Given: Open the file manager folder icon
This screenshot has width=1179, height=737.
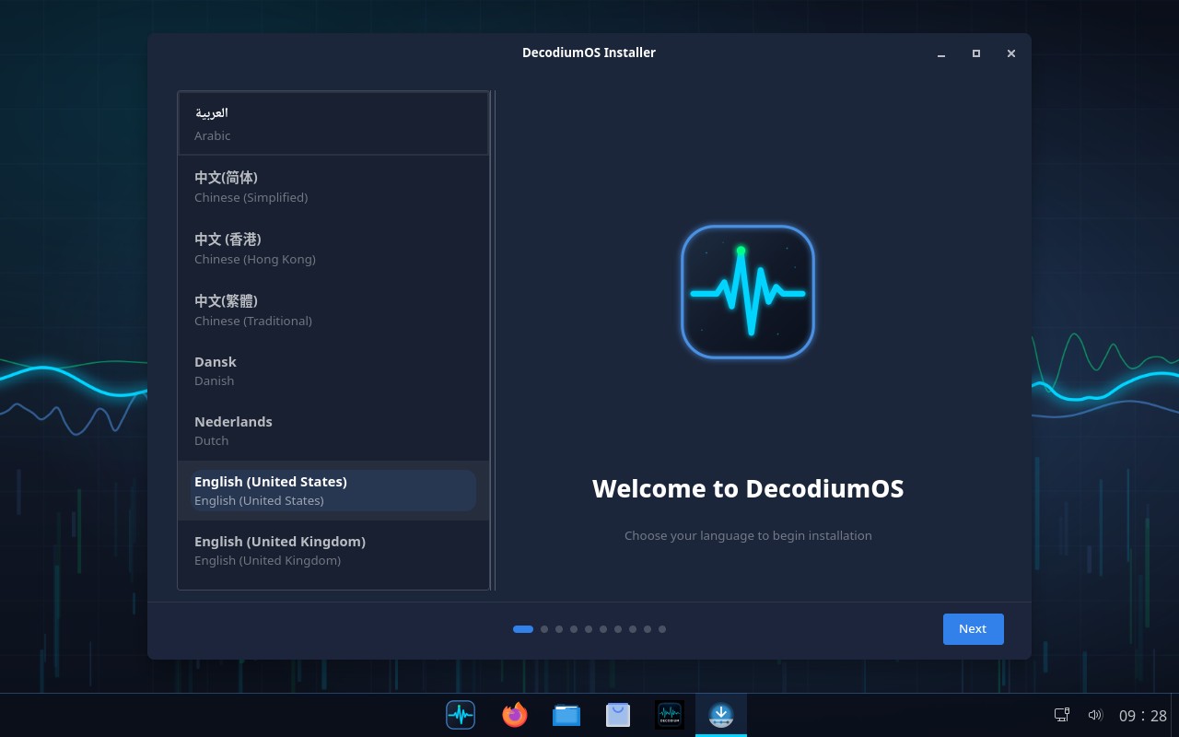Looking at the screenshot, I should pyautogui.click(x=566, y=715).
